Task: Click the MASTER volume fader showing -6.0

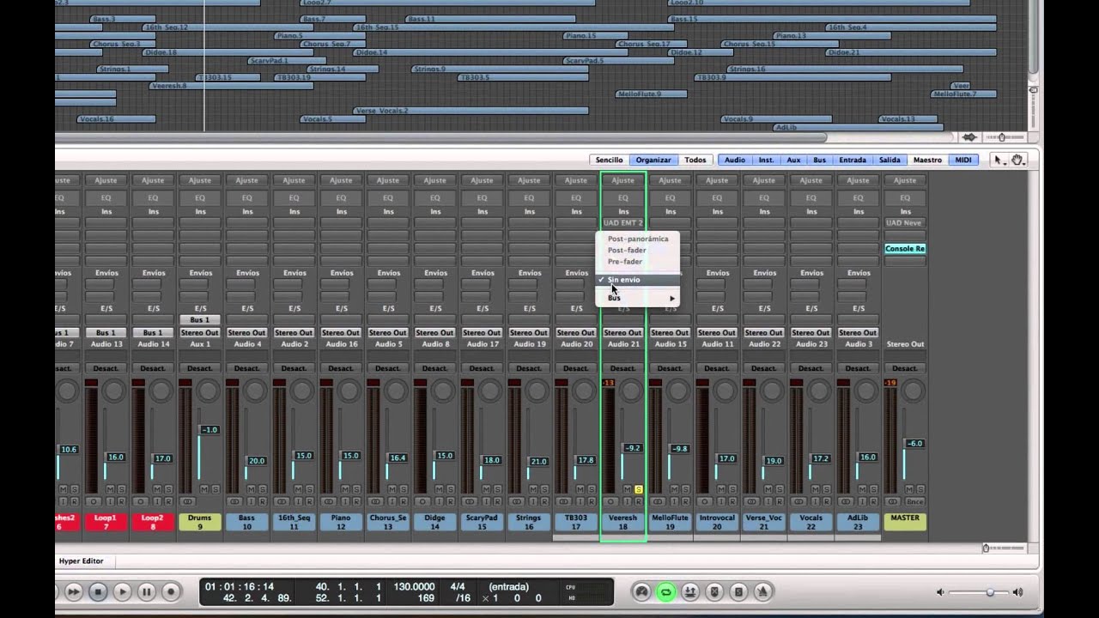Action: tap(914, 444)
